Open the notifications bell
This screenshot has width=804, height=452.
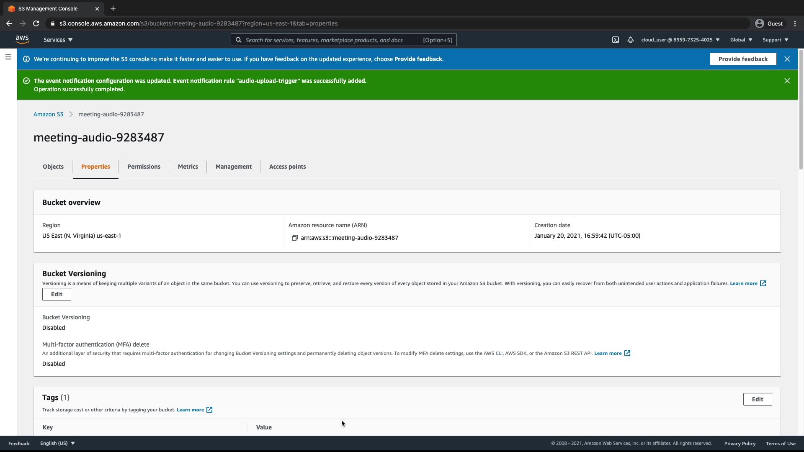[630, 40]
